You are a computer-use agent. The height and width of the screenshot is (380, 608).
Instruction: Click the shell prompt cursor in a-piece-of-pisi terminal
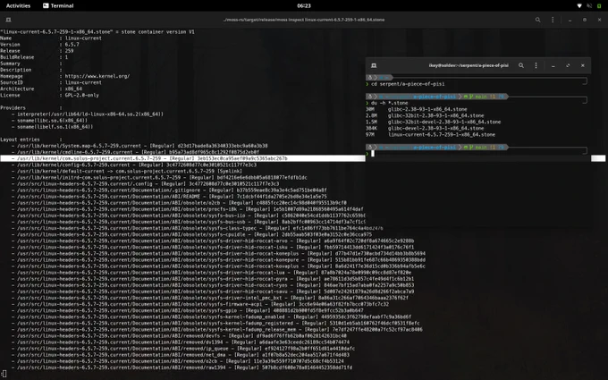pos(373,154)
